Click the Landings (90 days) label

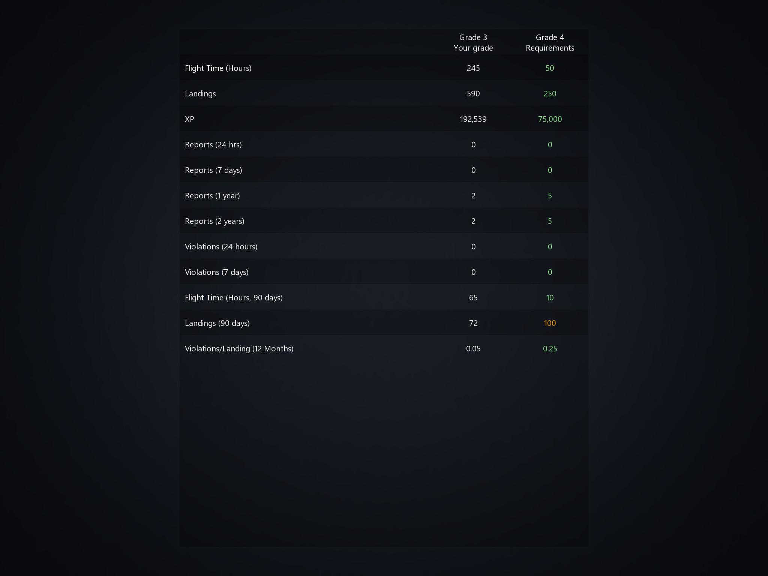(x=217, y=323)
